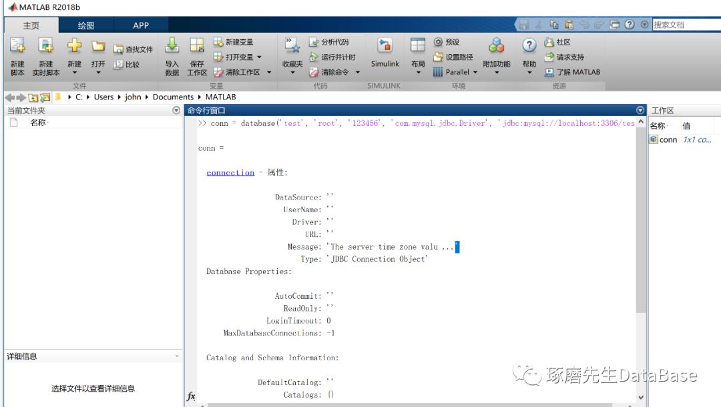Click the browse for folder icon
The height and width of the screenshot is (407, 721).
(x=45, y=97)
